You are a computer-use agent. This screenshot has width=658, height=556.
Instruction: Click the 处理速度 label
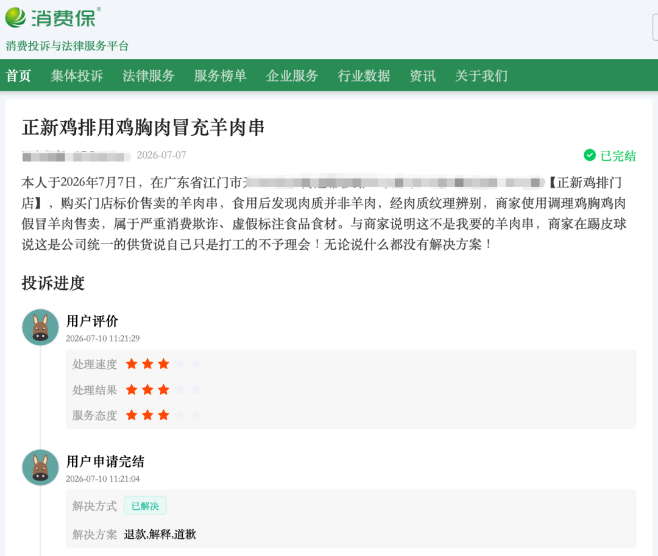94,364
